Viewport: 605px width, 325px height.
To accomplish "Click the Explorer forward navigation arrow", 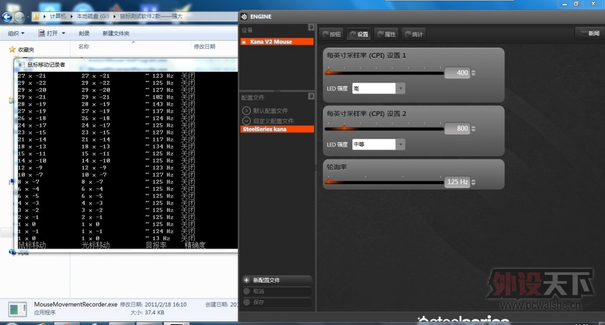I will click(x=20, y=17).
